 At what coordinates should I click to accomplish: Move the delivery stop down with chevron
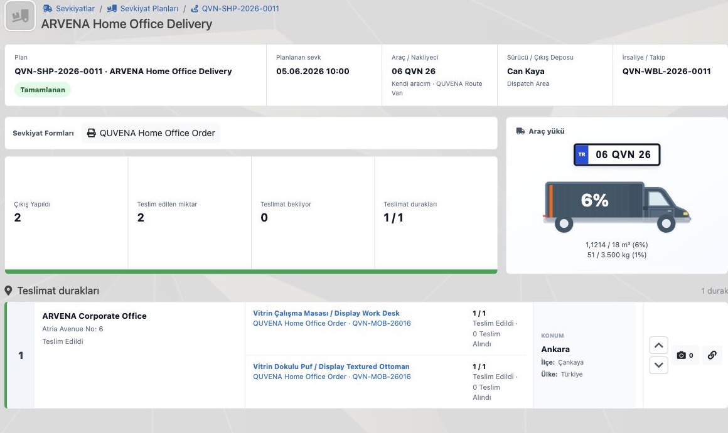pos(658,365)
